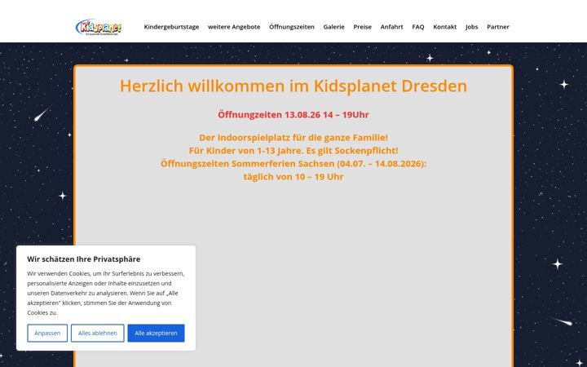This screenshot has width=587, height=367.
Task: Accept all cookies with Alle akzeptieren
Action: (x=156, y=333)
